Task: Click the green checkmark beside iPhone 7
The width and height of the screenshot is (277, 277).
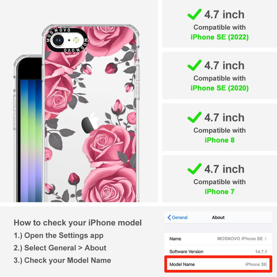Action: click(x=194, y=169)
